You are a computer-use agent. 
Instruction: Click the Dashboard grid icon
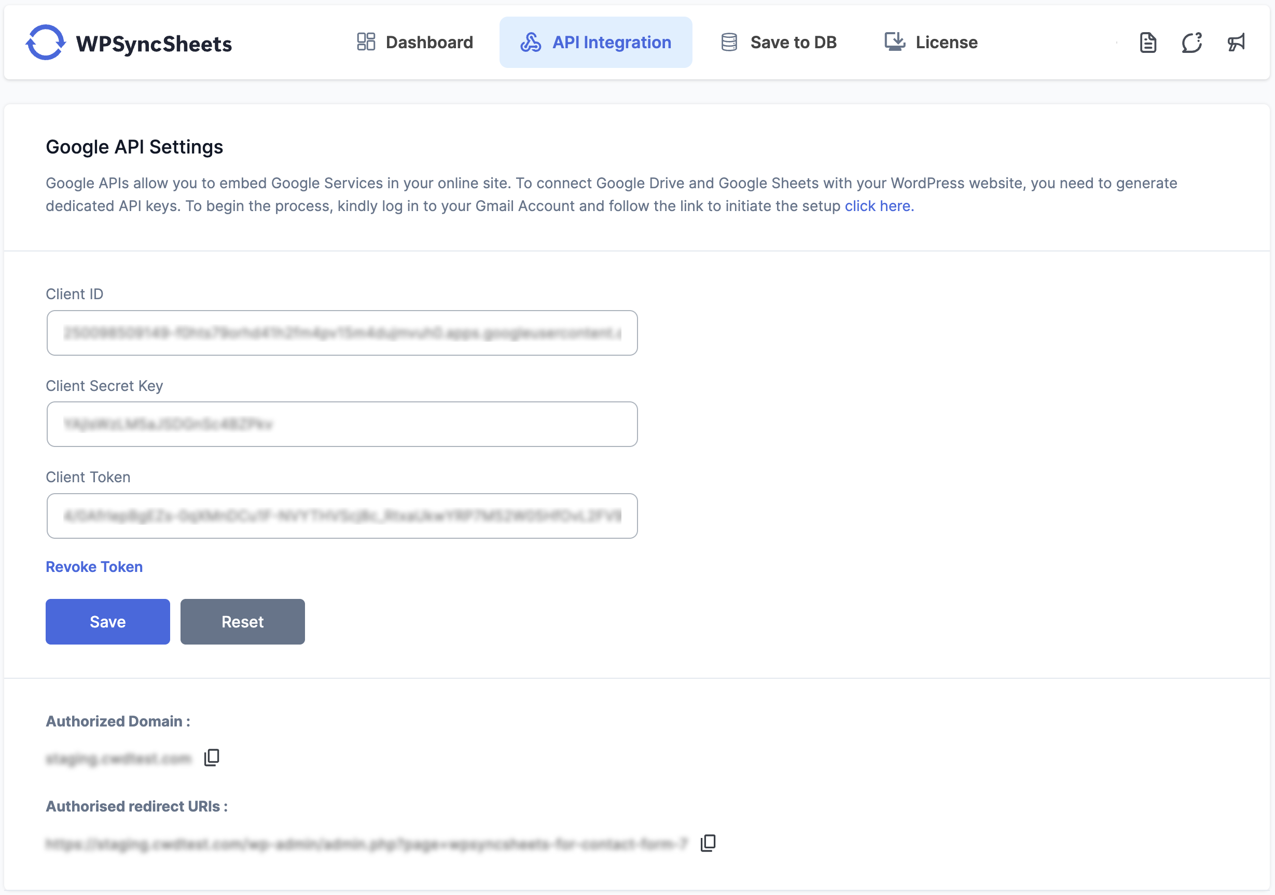[366, 42]
